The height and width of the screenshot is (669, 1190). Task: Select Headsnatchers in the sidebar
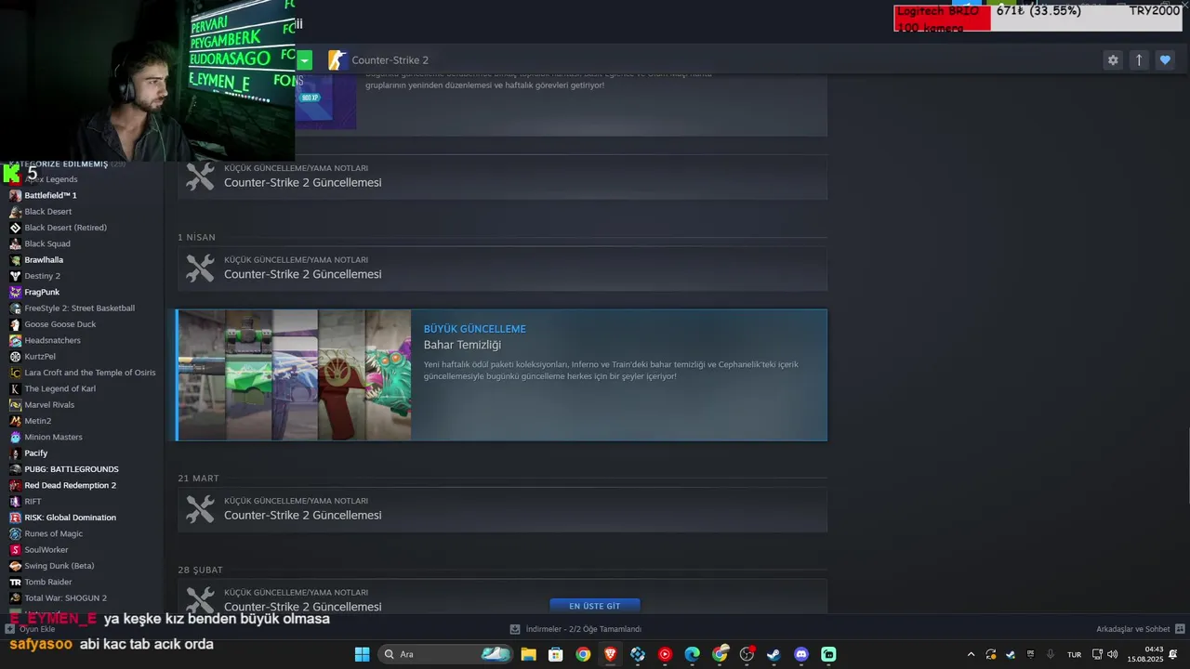click(52, 340)
